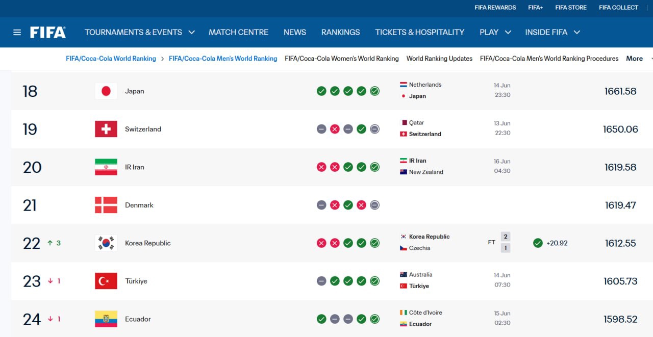
Task: Click the FIFA logo
Action: coord(48,32)
